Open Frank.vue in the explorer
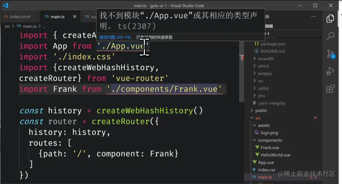The image size is (342, 184). [x=270, y=148]
